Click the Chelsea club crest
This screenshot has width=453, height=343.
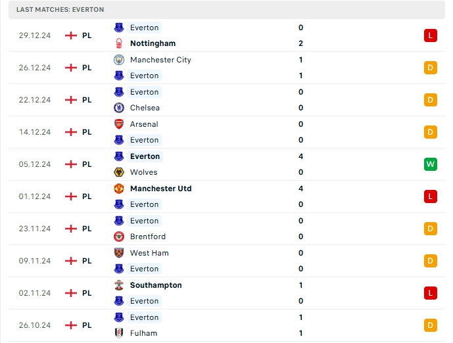[119, 108]
